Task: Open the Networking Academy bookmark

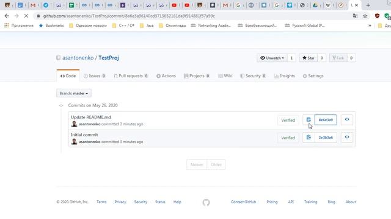Action: [x=211, y=26]
